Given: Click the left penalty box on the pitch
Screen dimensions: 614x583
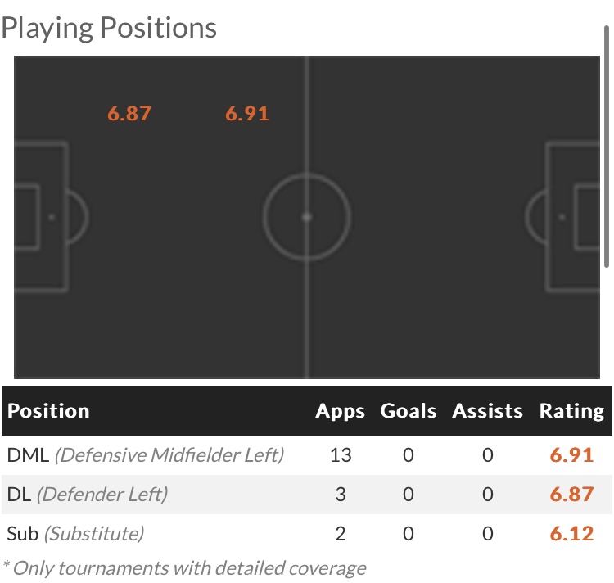Looking at the screenshot, I should pyautogui.click(x=41, y=217).
